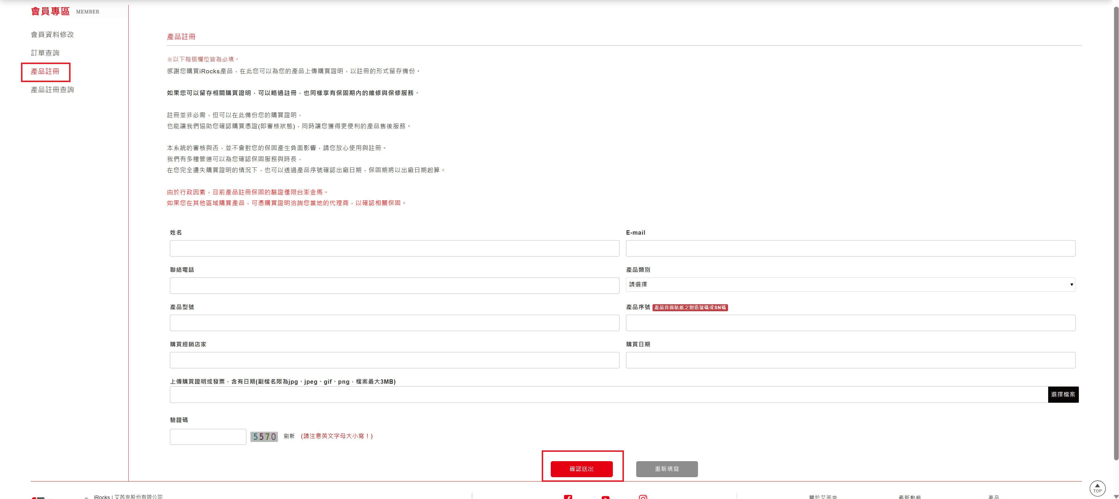The image size is (1119, 499).
Task: Expand the 產品類別 dropdown
Action: (x=850, y=284)
